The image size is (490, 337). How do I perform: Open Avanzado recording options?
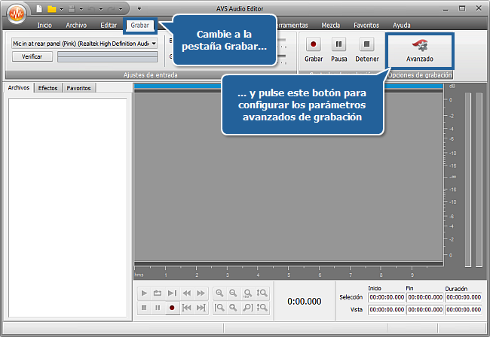[420, 50]
